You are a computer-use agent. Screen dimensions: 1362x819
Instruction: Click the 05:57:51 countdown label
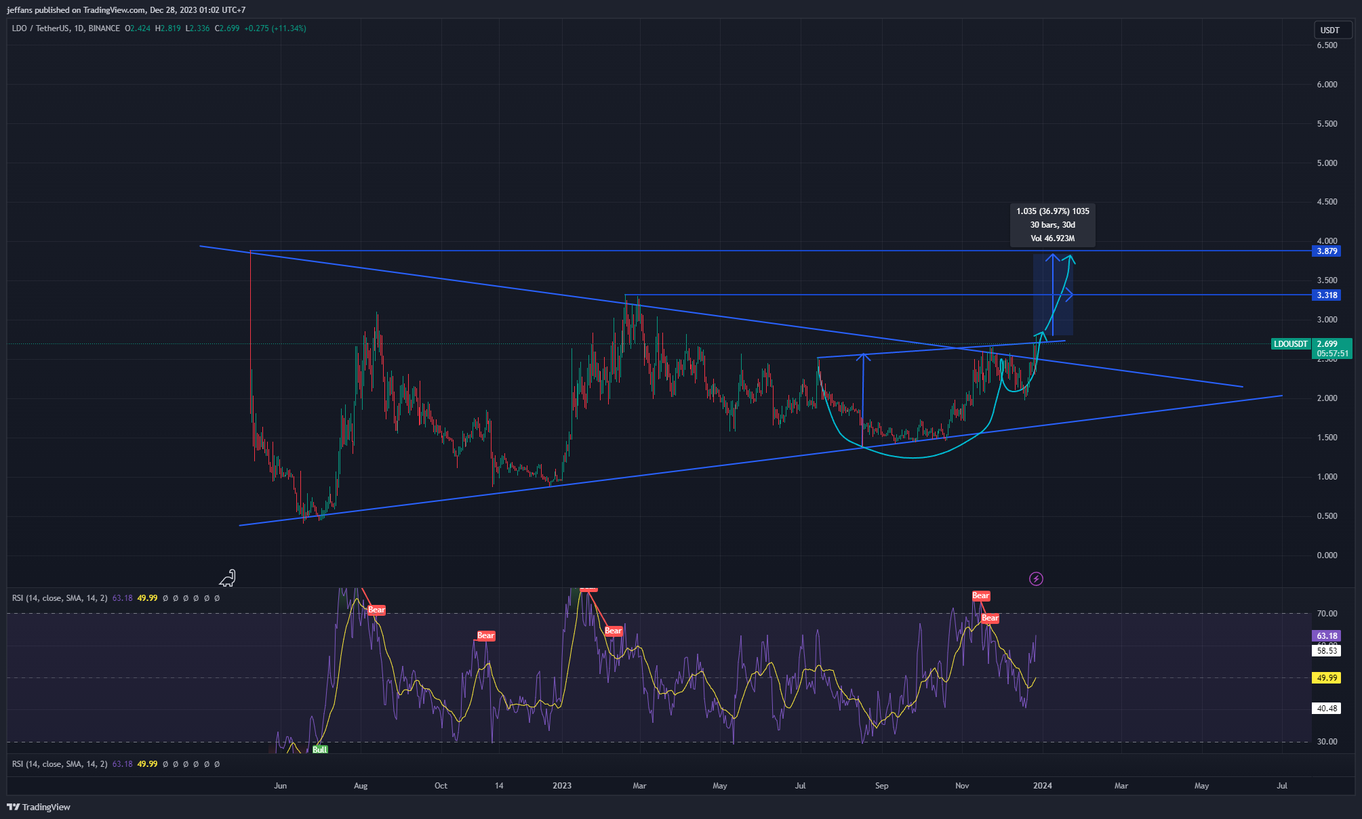pos(1332,354)
